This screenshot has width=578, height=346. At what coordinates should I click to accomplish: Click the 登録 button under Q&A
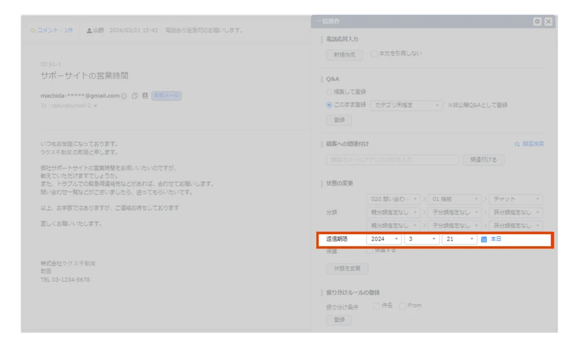pyautogui.click(x=339, y=120)
